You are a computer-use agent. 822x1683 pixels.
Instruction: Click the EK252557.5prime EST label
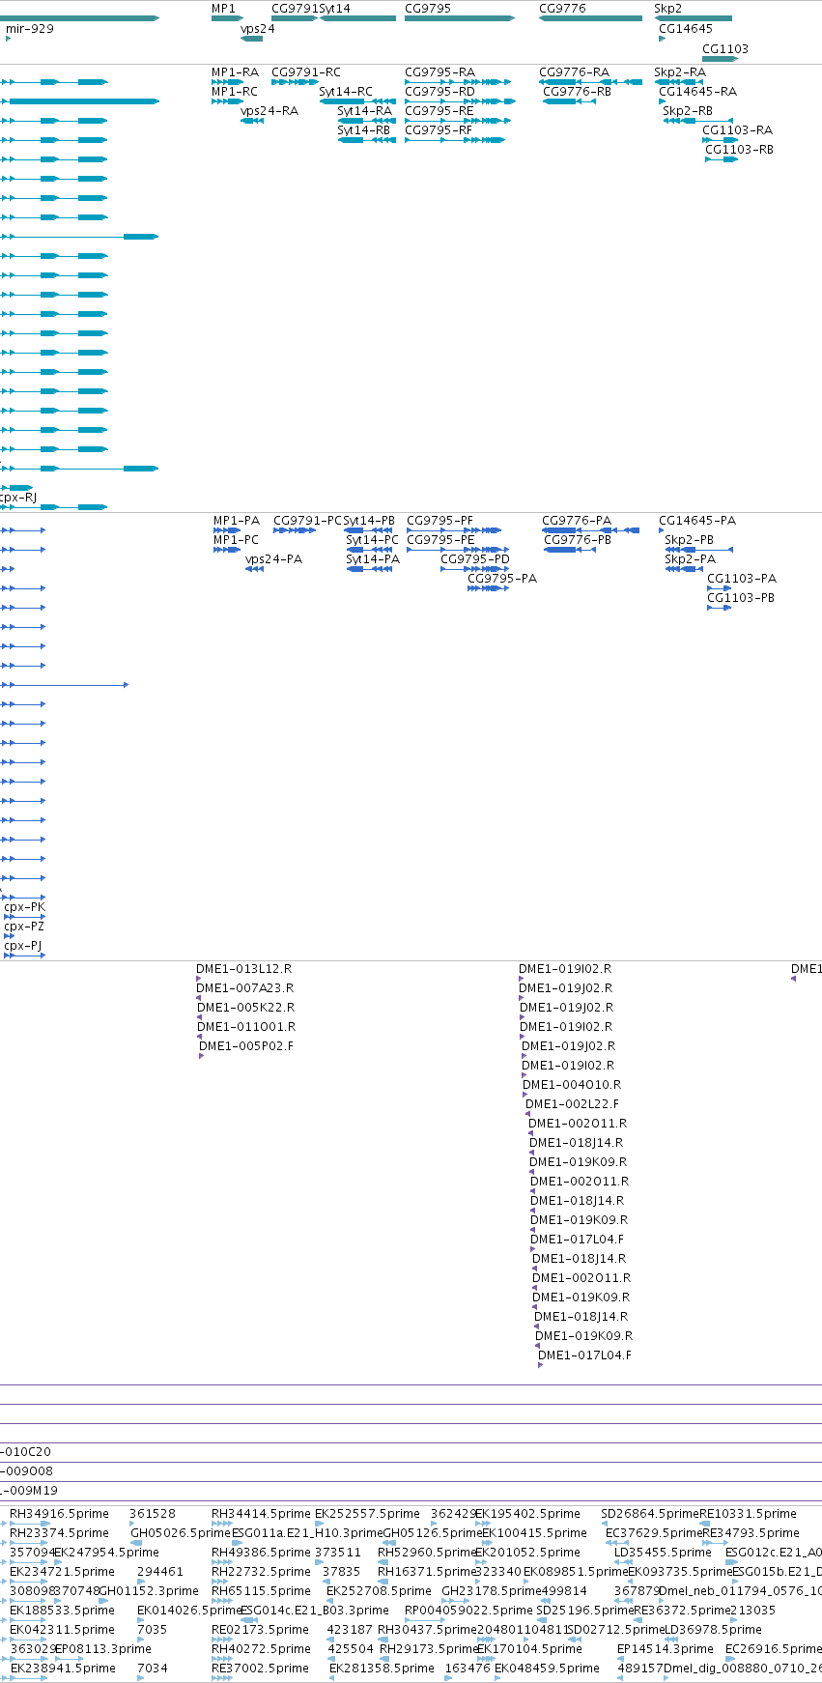click(367, 1514)
